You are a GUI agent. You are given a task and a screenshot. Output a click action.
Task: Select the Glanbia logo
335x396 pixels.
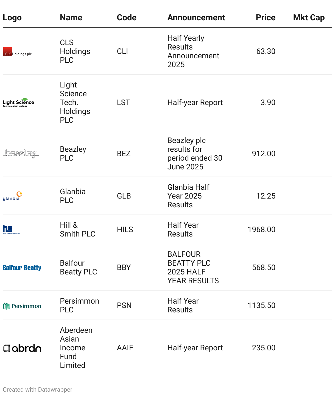(x=12, y=196)
